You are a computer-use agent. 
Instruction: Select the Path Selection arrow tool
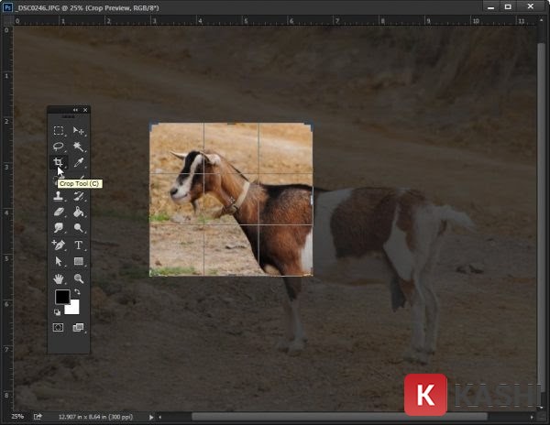click(x=59, y=261)
